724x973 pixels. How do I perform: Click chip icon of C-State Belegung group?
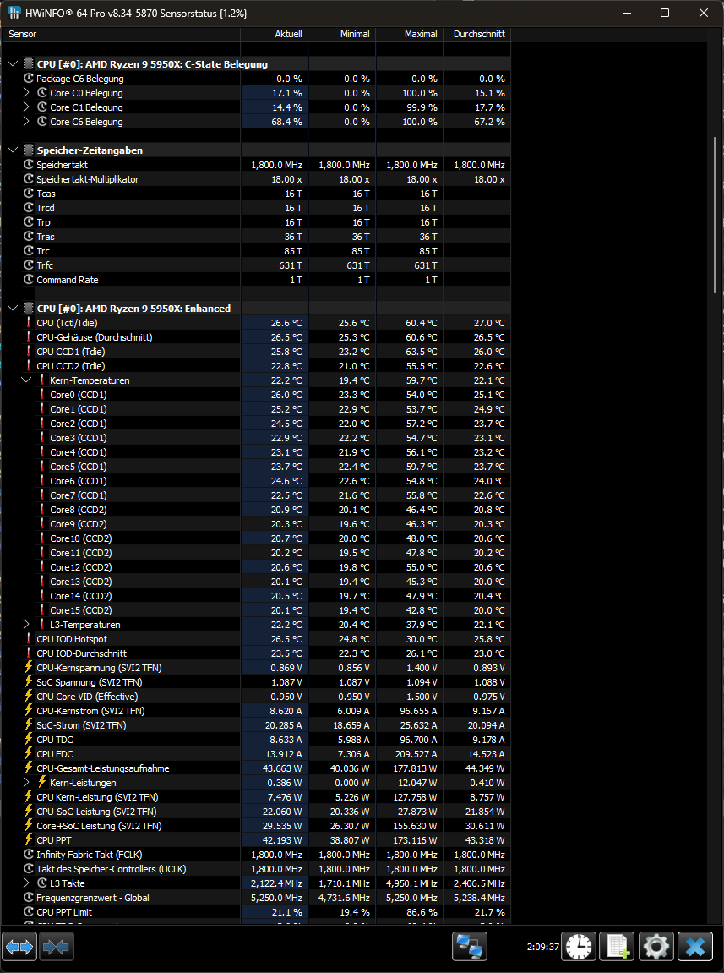(29, 64)
